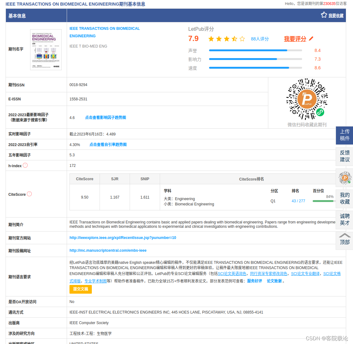The height and width of the screenshot is (344, 353).
Task: Click the SJR column header
Action: 114,179
